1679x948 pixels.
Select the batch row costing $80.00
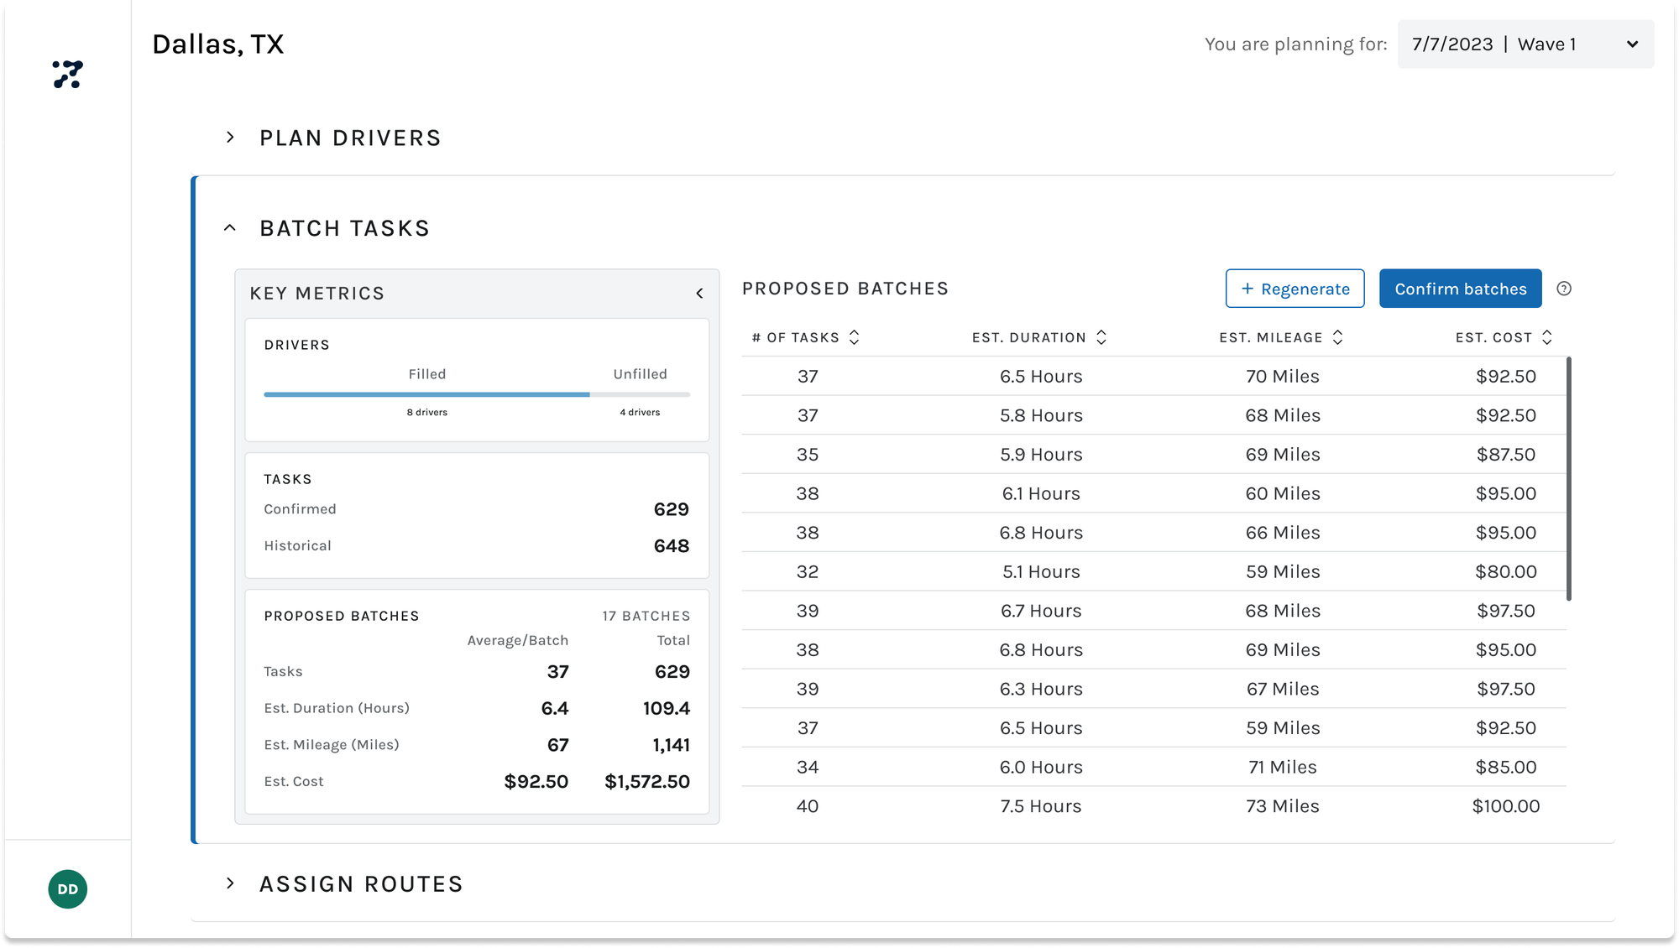1153,571
